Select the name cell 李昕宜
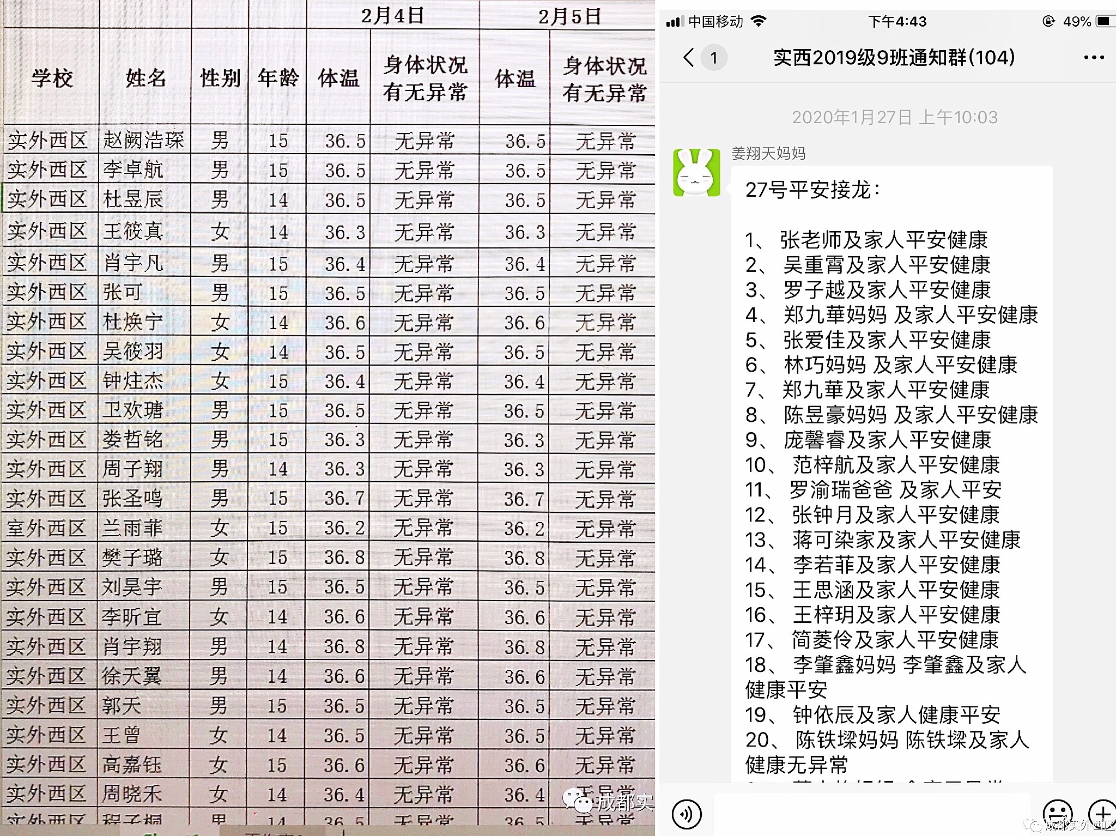This screenshot has height=836, width=1116. click(x=144, y=617)
